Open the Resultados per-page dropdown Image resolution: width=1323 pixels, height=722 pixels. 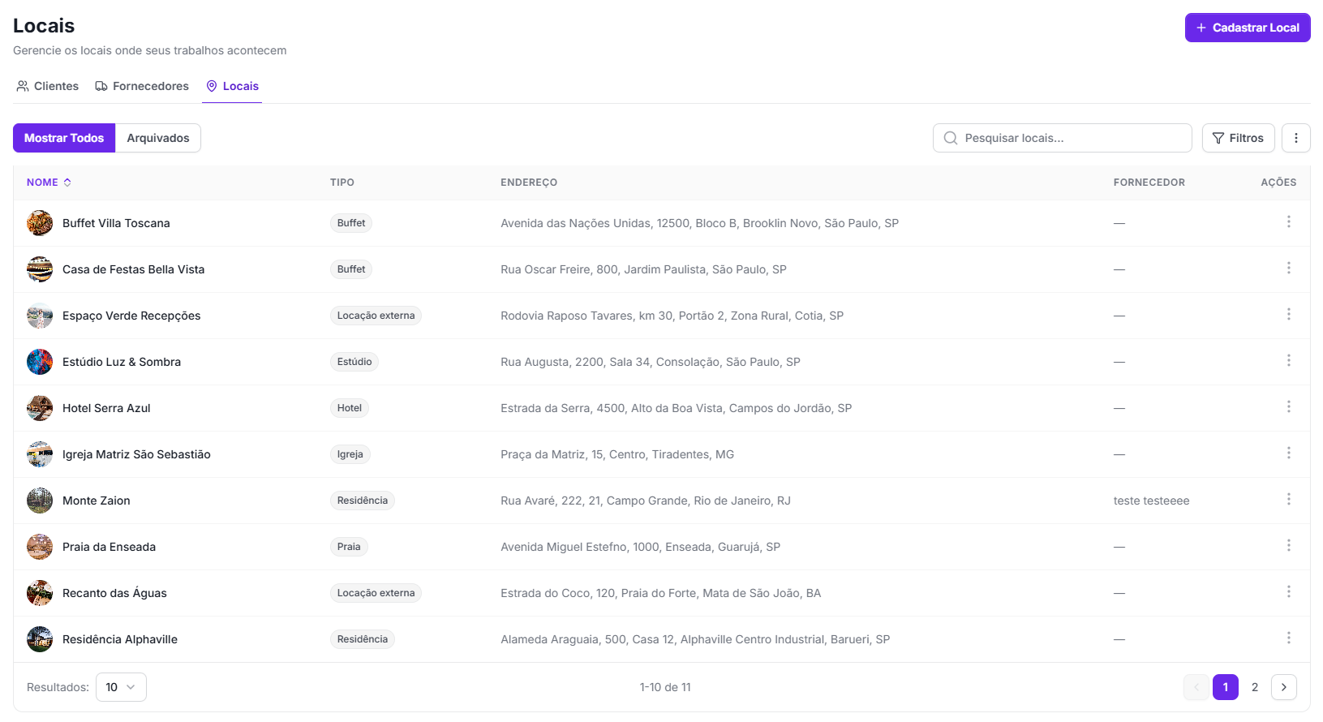coord(121,687)
